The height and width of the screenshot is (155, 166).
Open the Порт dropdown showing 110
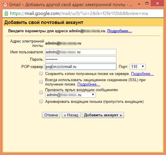coord(138,67)
